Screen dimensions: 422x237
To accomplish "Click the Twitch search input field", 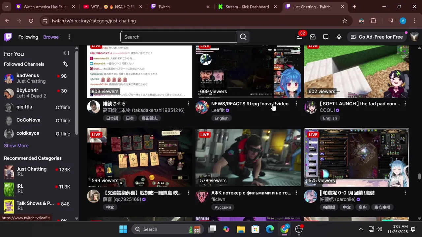I will pyautogui.click(x=178, y=37).
